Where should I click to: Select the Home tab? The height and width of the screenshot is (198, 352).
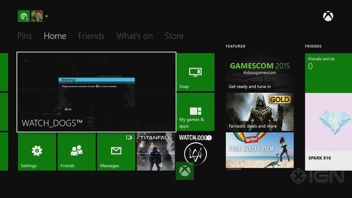click(x=55, y=36)
